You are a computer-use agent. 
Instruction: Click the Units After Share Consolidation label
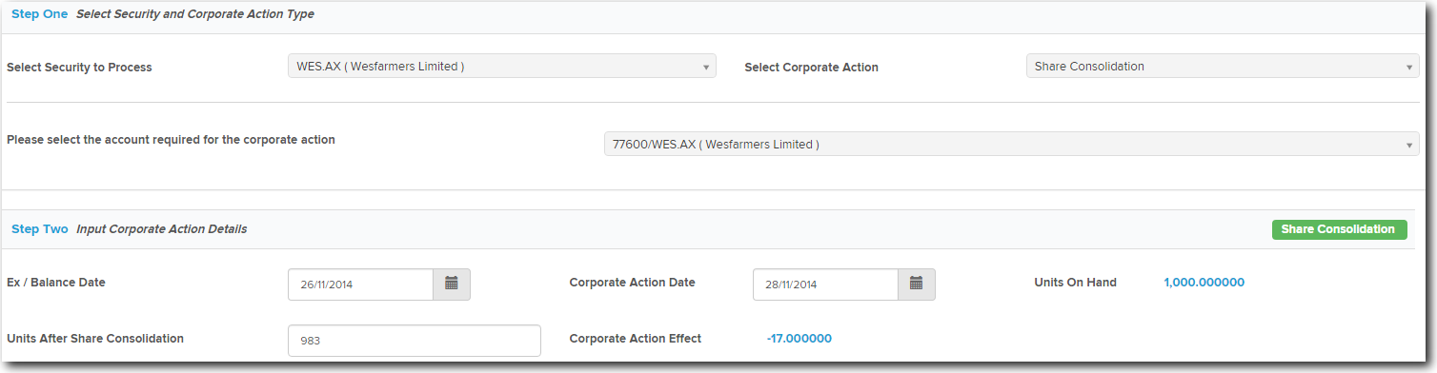[95, 339]
